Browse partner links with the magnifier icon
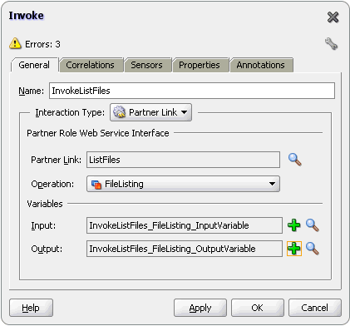The width and height of the screenshot is (350, 326). tap(295, 160)
